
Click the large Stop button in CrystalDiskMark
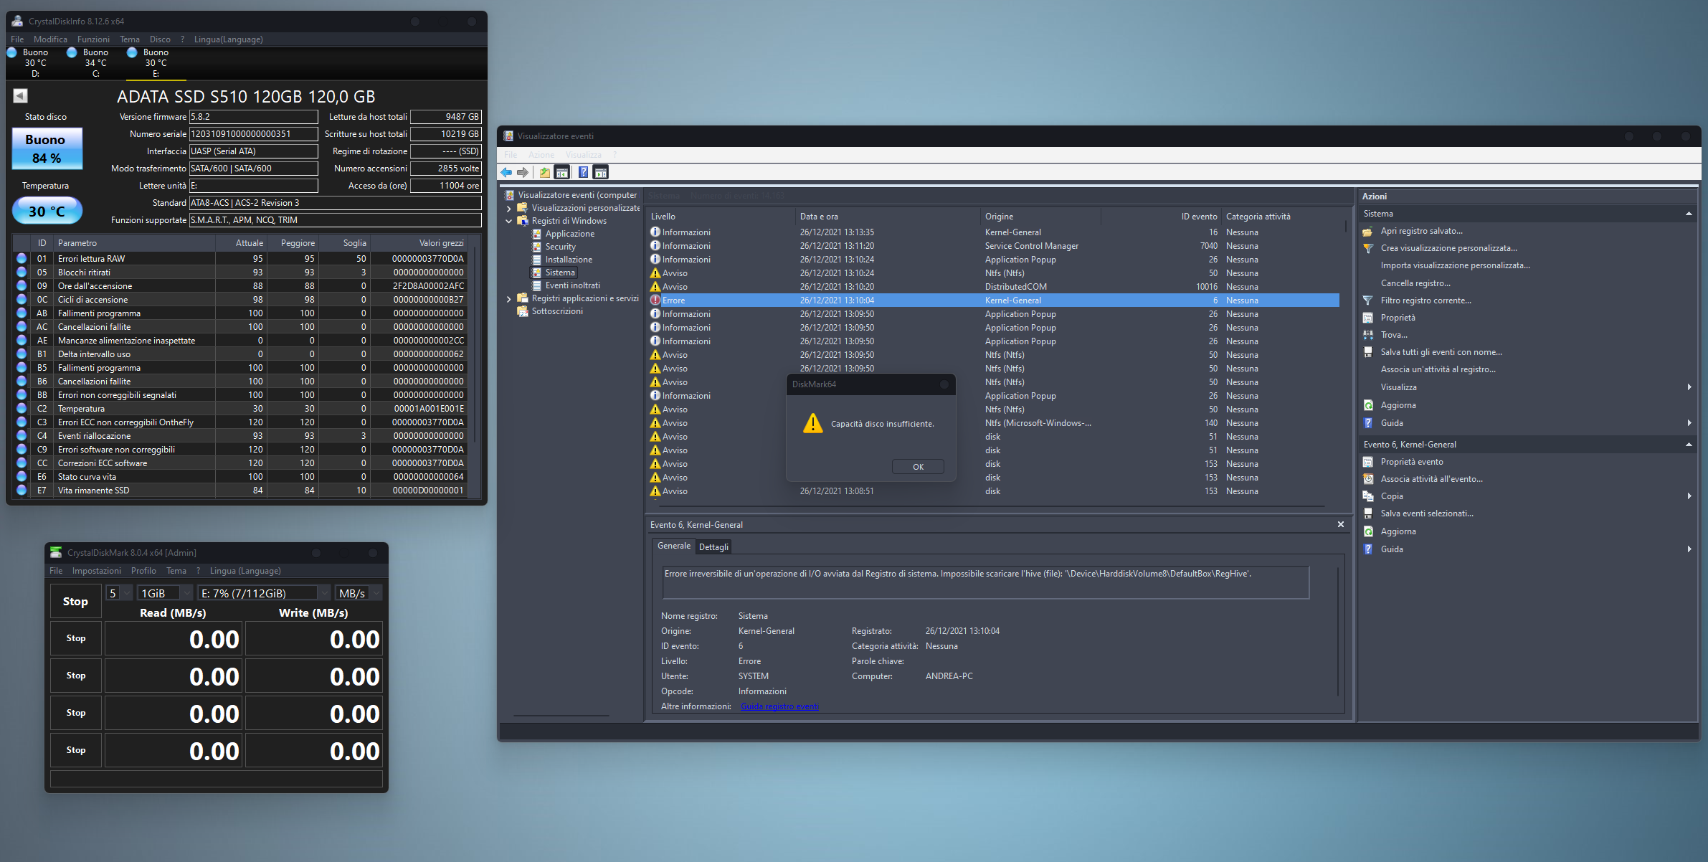tap(75, 602)
